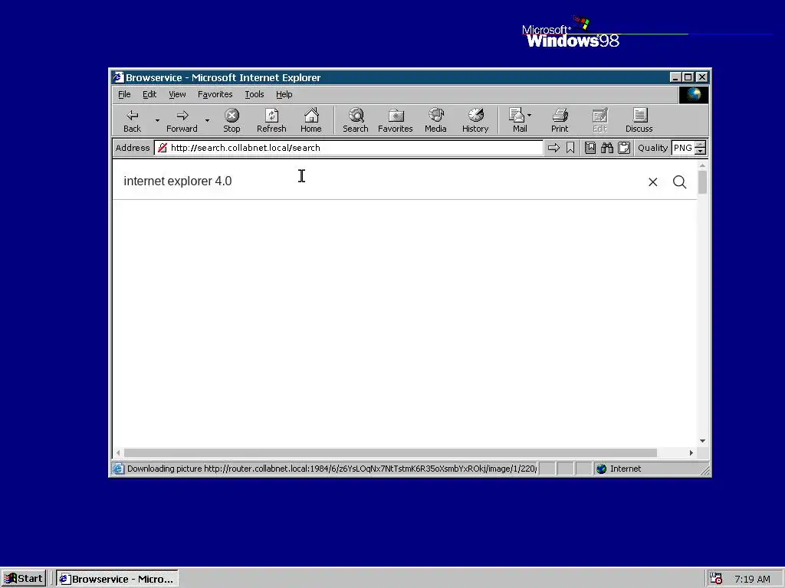Open the File menu

tap(124, 94)
